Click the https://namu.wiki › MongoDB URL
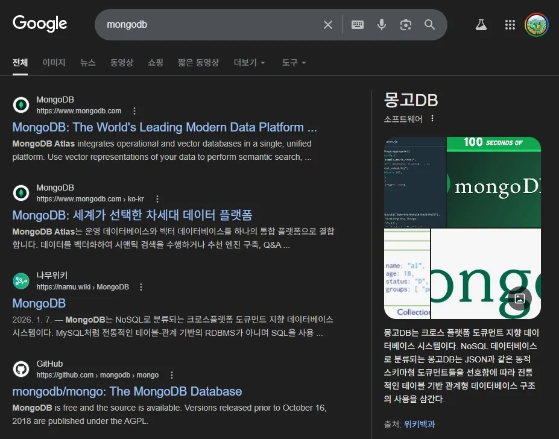The width and height of the screenshot is (559, 439). click(83, 287)
